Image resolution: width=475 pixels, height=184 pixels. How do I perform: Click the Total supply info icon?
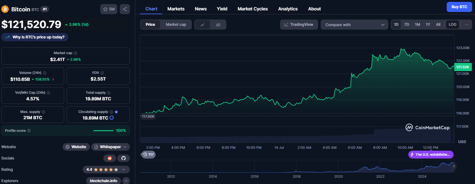(109, 93)
